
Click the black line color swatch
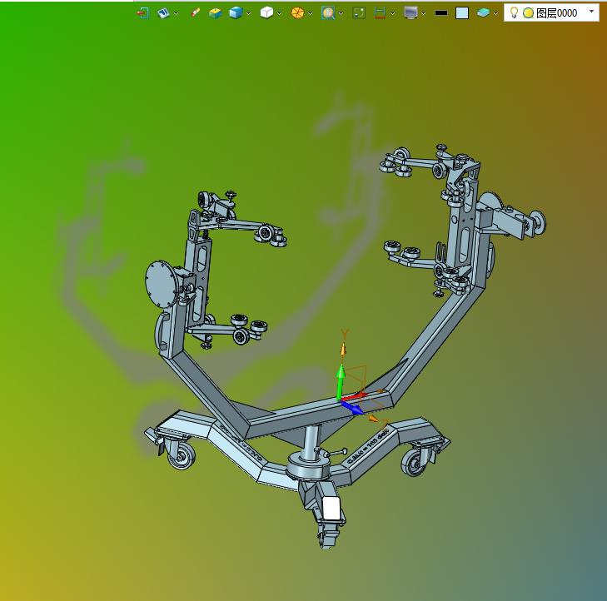[441, 13]
